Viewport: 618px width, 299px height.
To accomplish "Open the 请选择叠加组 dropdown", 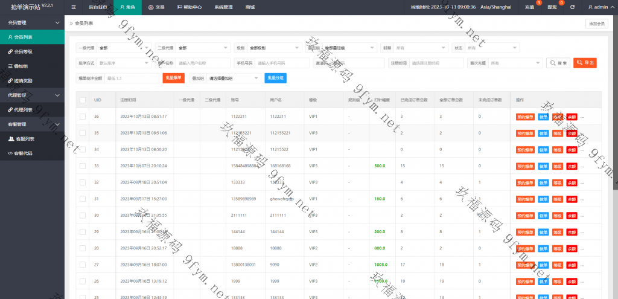I will coord(234,78).
